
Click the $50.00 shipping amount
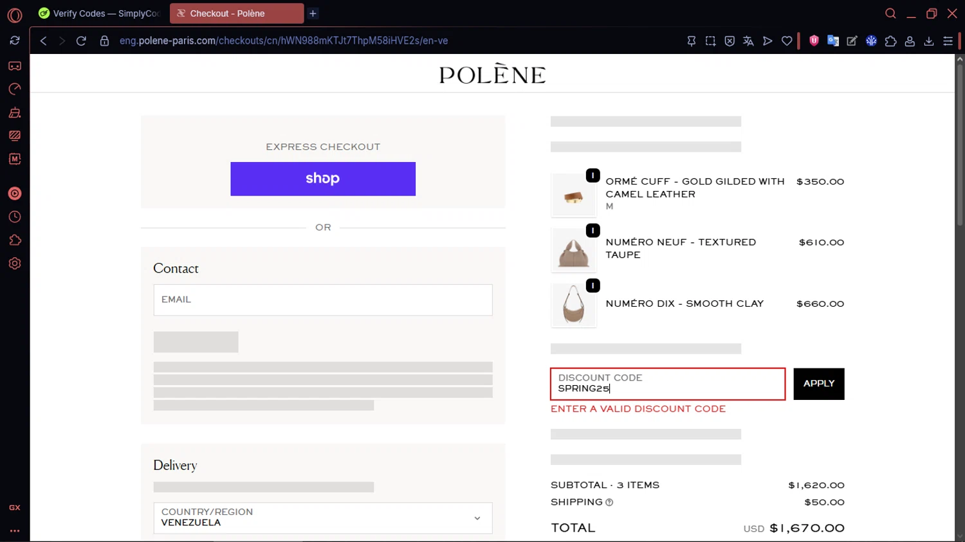coord(824,502)
